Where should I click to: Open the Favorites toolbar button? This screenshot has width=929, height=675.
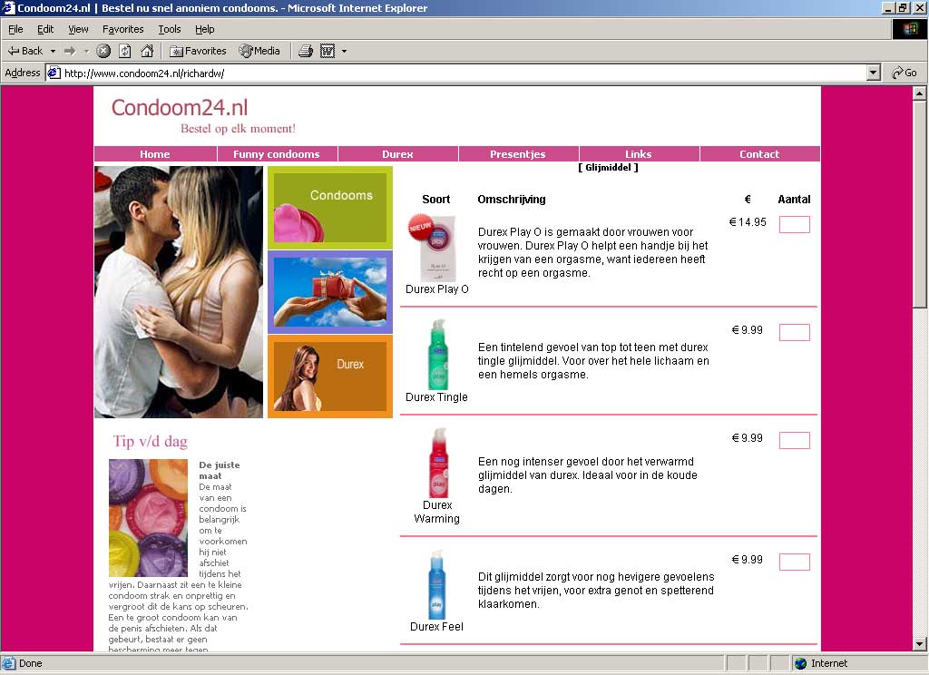(x=198, y=51)
